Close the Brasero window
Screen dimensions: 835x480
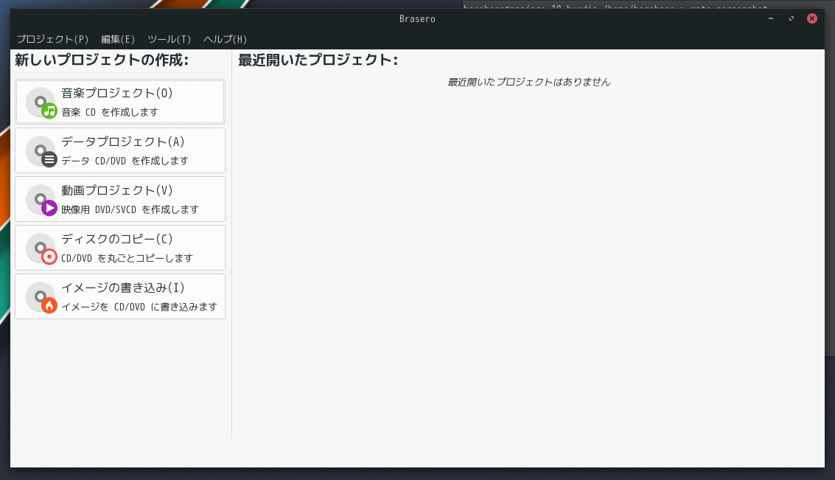[812, 18]
